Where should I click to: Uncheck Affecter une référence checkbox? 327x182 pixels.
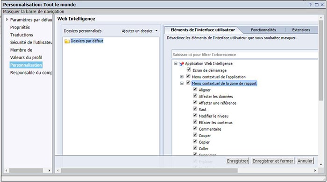click(195, 102)
